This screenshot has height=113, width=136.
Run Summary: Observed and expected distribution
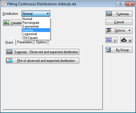[x=42, y=52]
